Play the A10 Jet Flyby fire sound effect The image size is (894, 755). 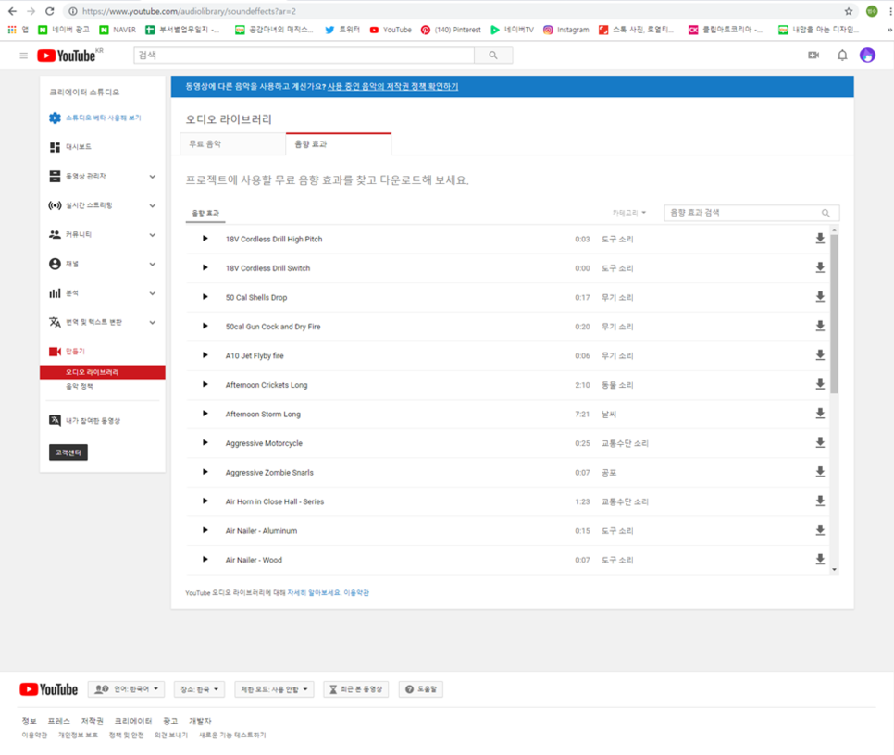205,355
